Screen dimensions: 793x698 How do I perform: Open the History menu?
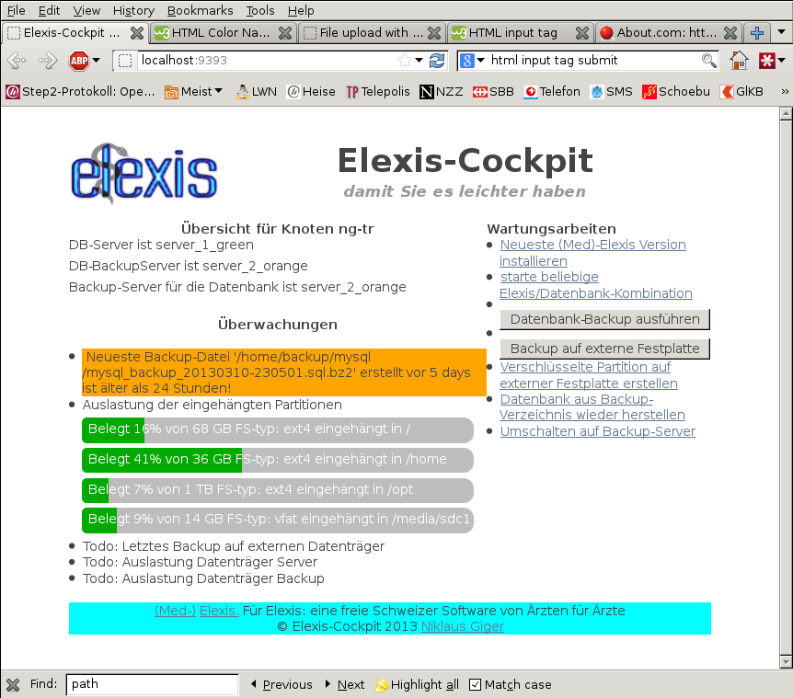click(x=133, y=11)
